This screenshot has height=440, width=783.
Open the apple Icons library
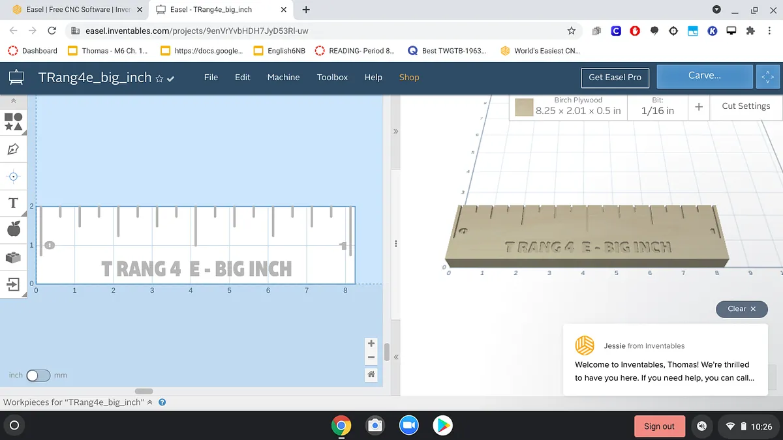point(13,229)
